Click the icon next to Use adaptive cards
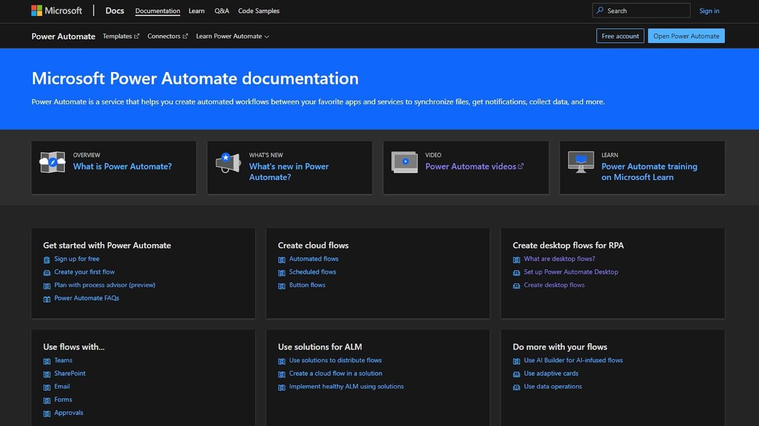Image resolution: width=759 pixels, height=426 pixels. click(x=517, y=374)
